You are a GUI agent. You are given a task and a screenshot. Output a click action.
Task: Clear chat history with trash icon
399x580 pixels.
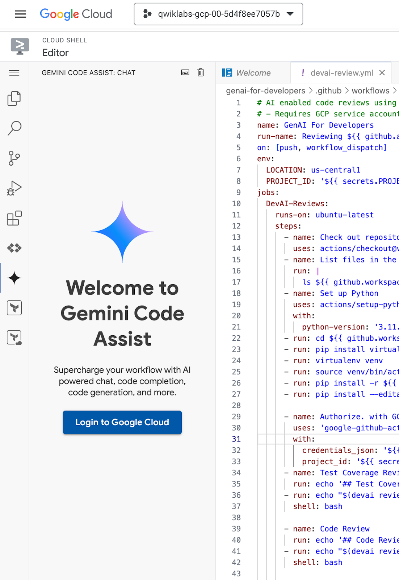click(x=201, y=72)
